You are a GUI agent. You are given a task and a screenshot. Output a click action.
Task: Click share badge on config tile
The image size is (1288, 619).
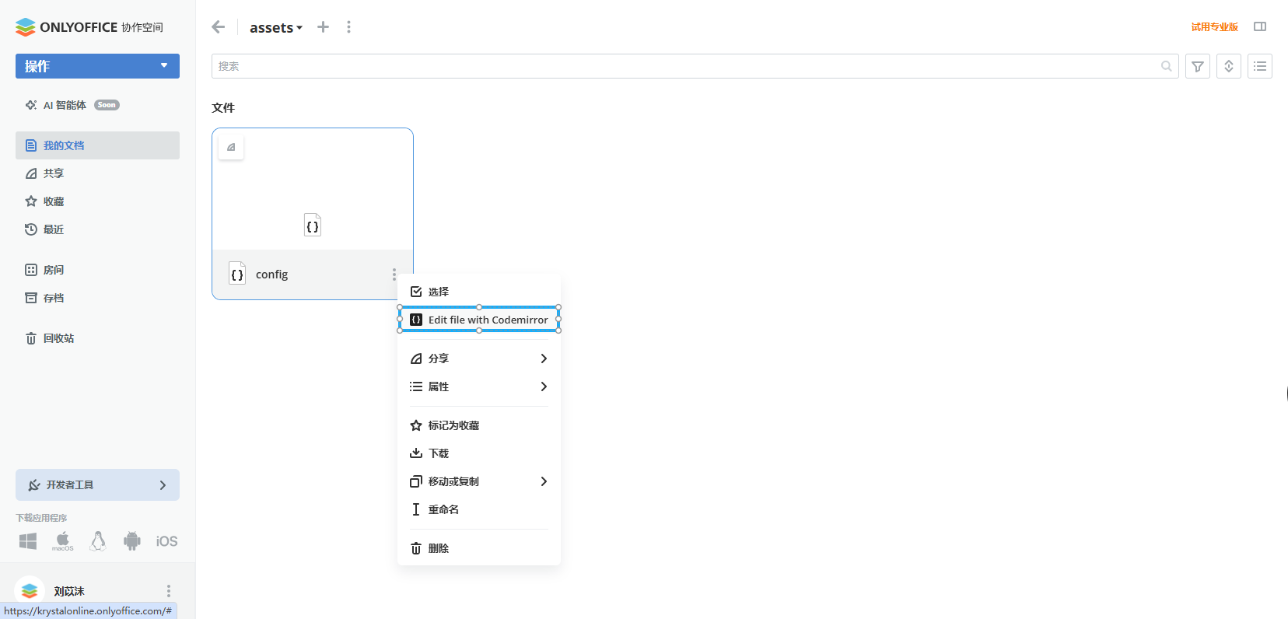click(231, 147)
